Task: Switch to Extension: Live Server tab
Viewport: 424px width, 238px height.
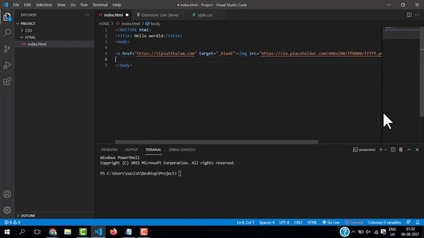Action: click(x=160, y=15)
